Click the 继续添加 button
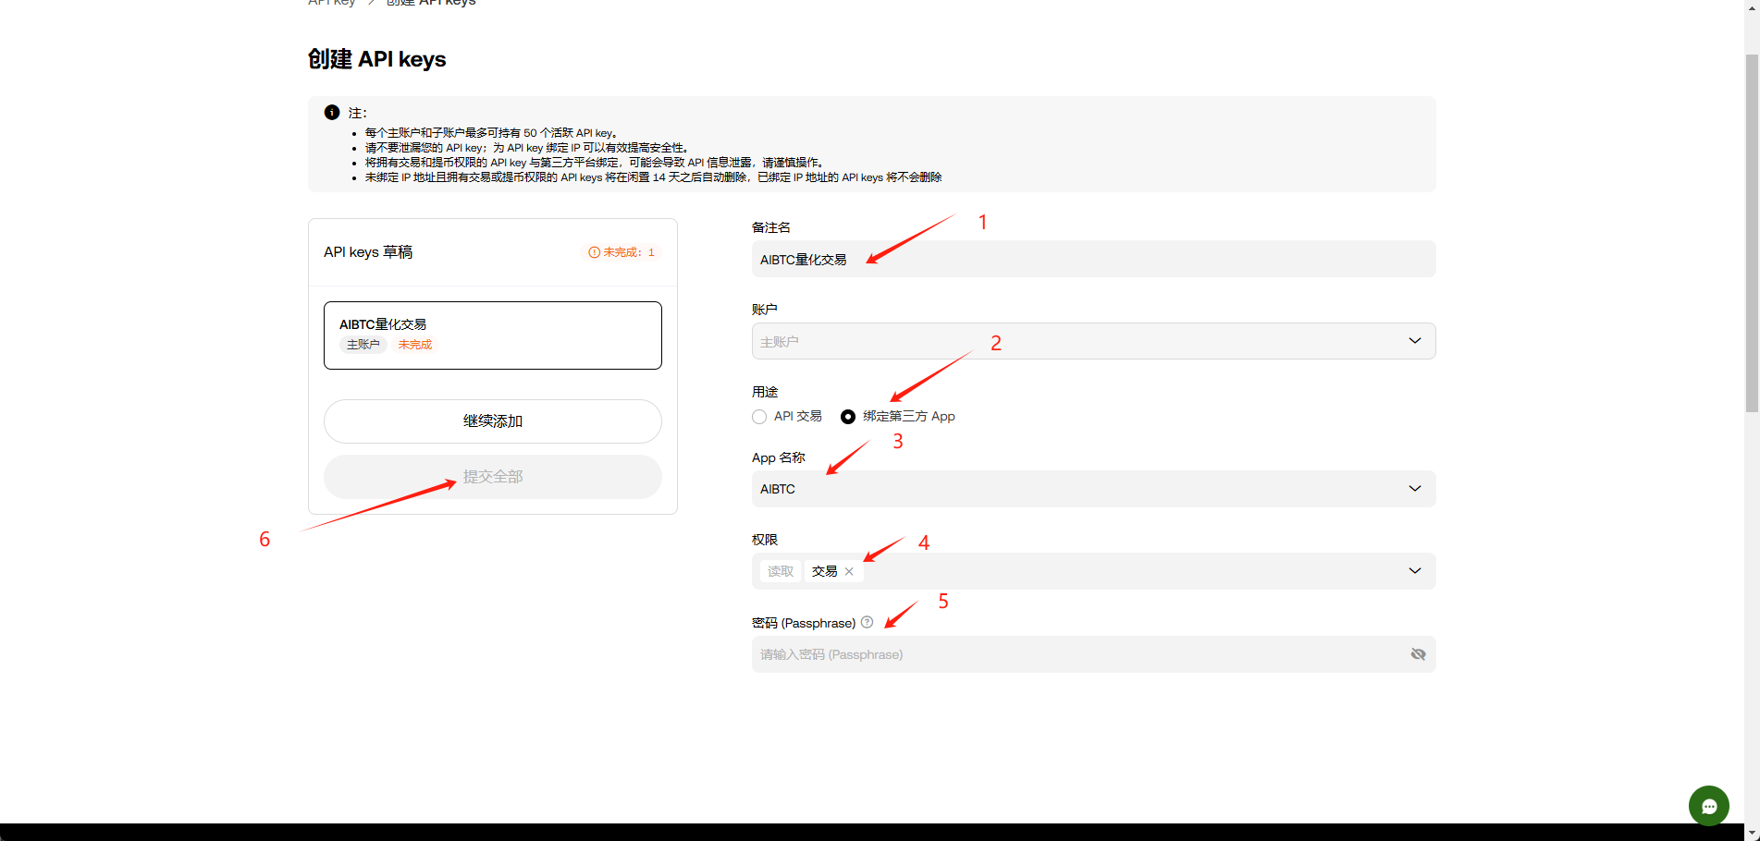Image resolution: width=1760 pixels, height=841 pixels. coord(492,421)
